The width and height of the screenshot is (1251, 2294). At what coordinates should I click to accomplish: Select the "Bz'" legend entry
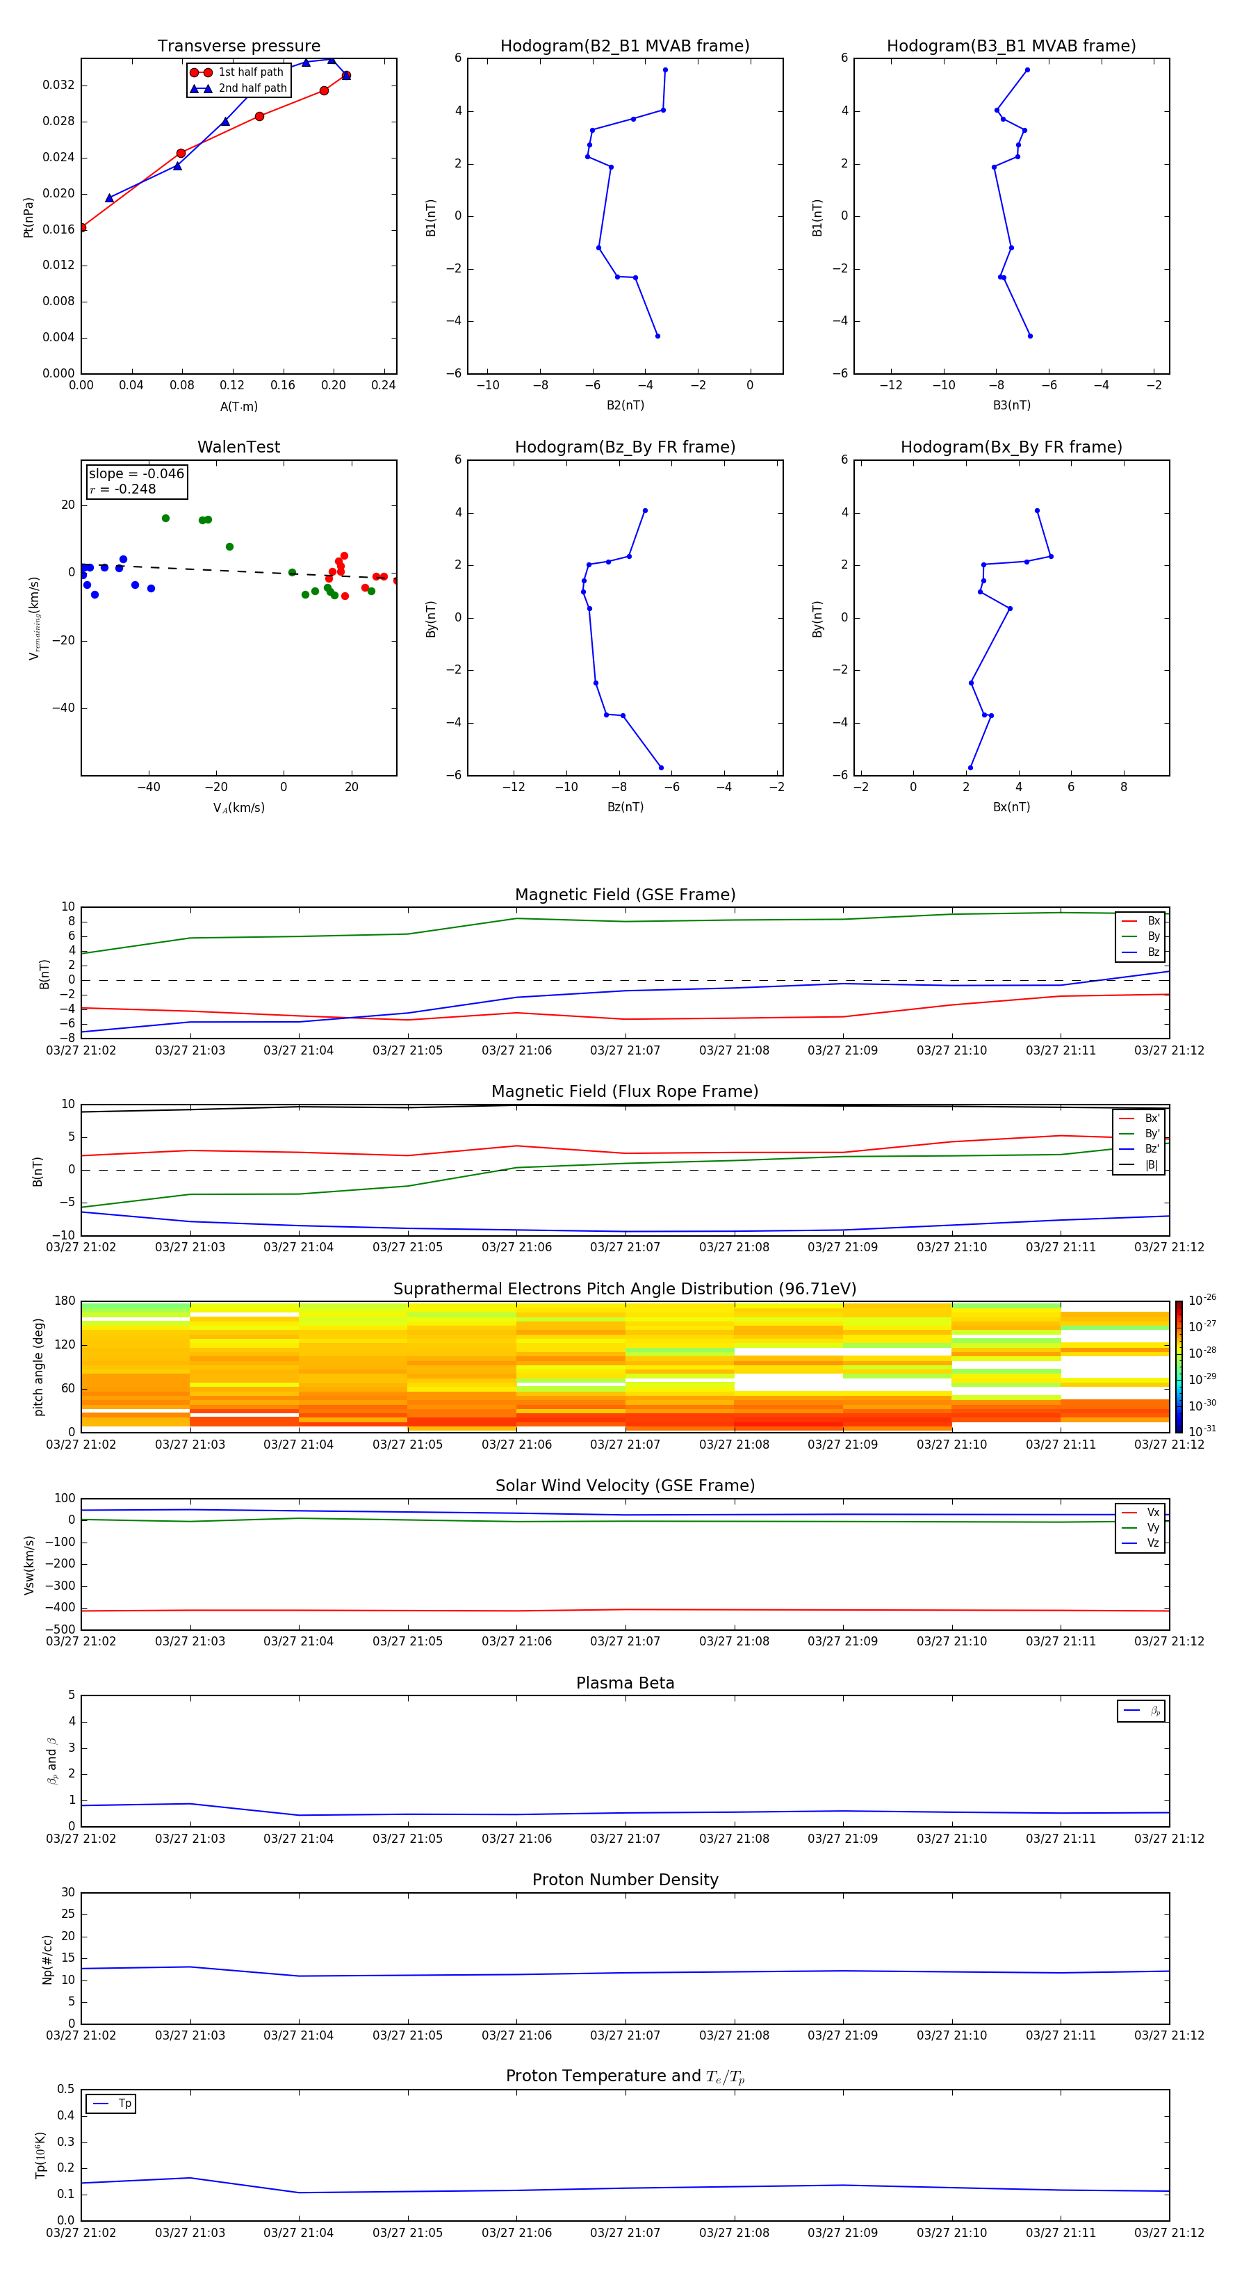tap(1139, 1149)
